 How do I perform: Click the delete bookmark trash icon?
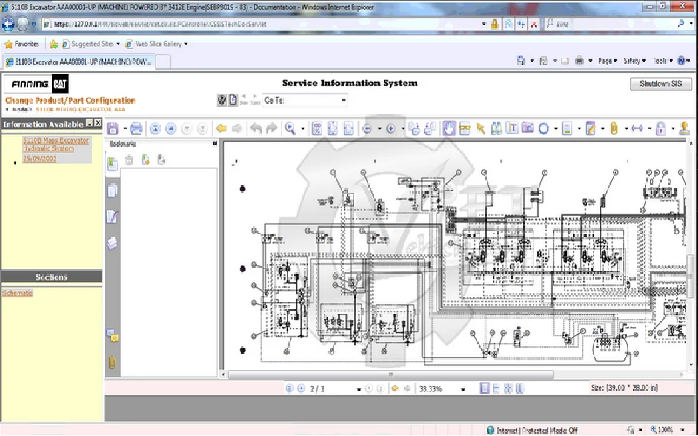coord(129,160)
